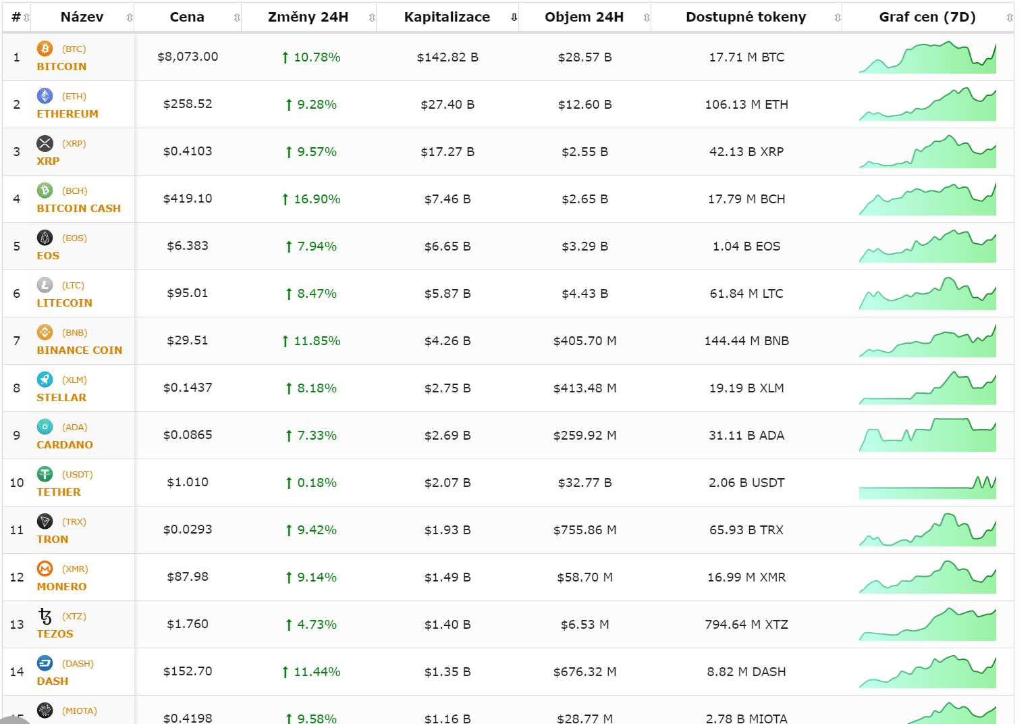The height and width of the screenshot is (724, 1034).
Task: Click the Bitcoin Cash green logo
Action: [x=45, y=190]
